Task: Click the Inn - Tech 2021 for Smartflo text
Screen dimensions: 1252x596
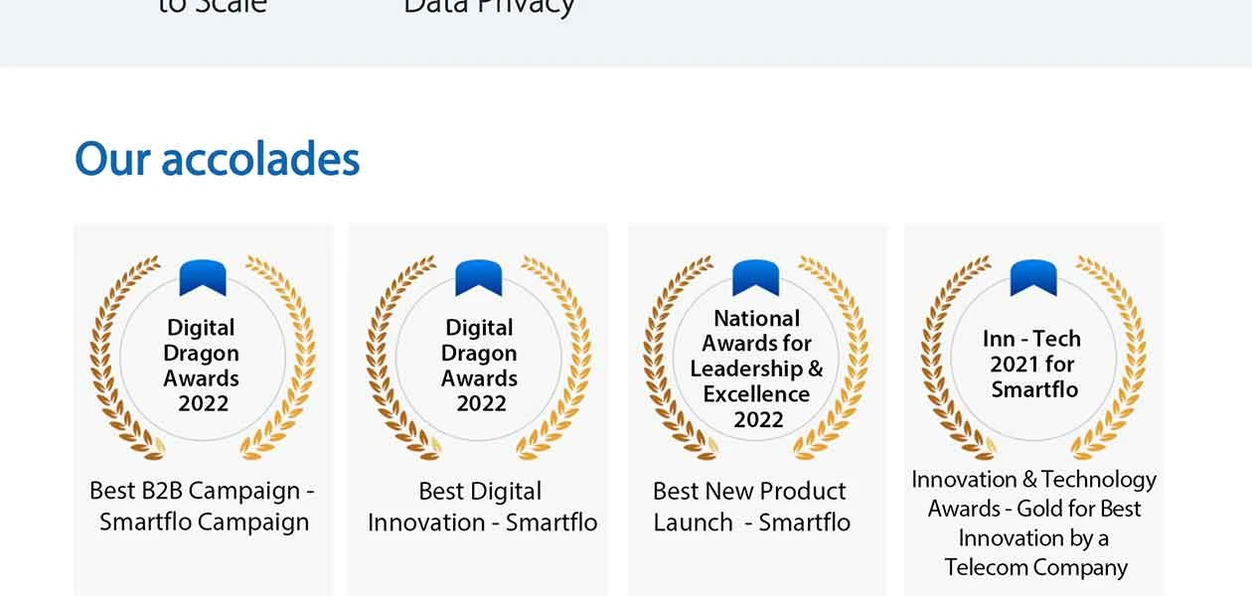Action: pos(1033,364)
